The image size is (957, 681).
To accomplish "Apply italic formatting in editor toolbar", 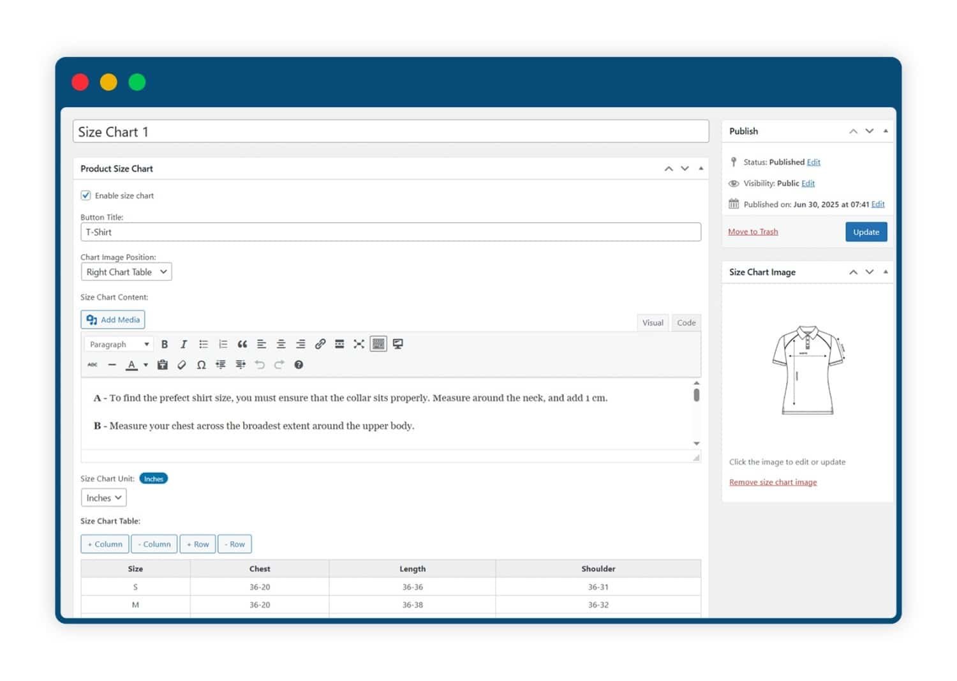I will 184,344.
